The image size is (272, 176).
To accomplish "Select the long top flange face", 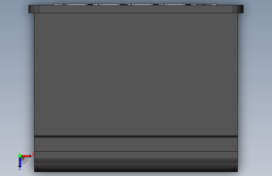I will coord(136,9).
